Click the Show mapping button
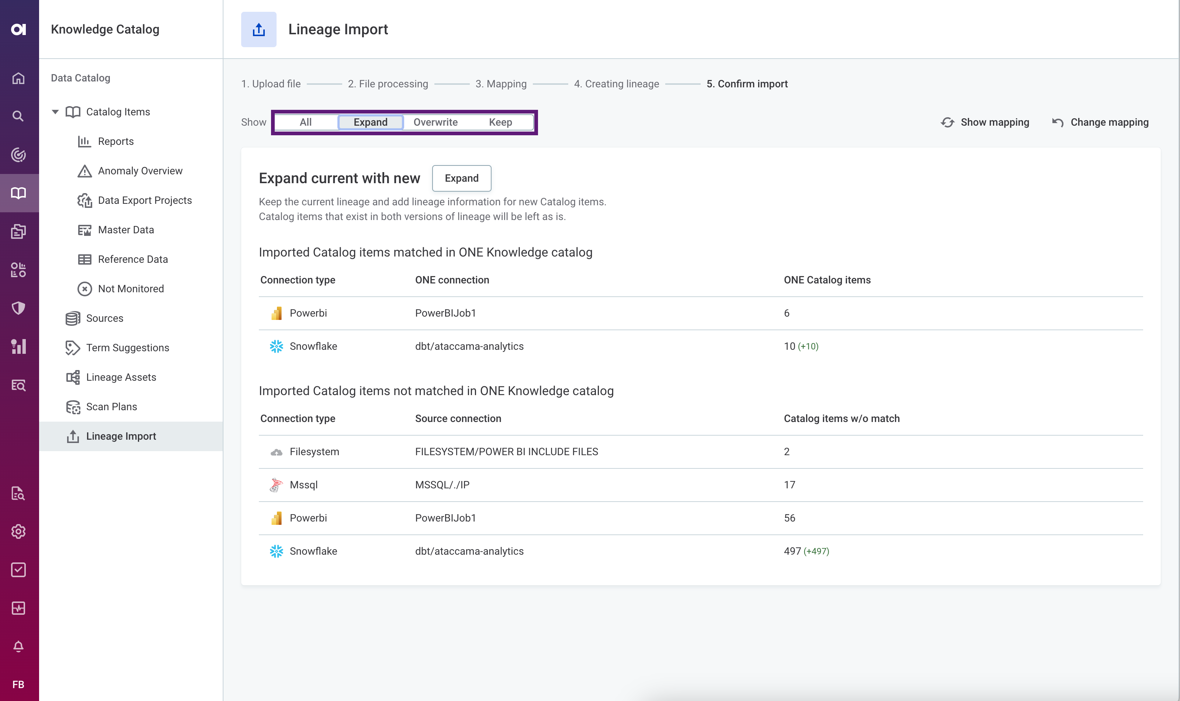The image size is (1180, 701). (986, 122)
